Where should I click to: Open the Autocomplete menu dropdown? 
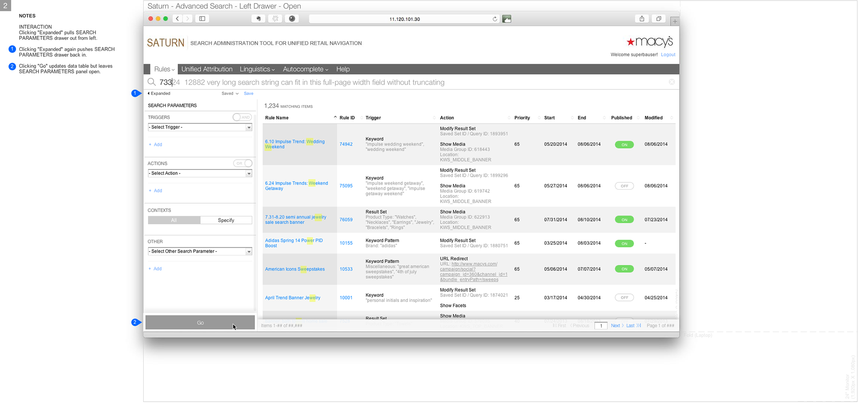click(x=306, y=69)
